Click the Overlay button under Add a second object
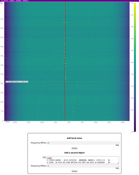Image resolution: width=139 pixels, height=175 pixels. point(74,171)
